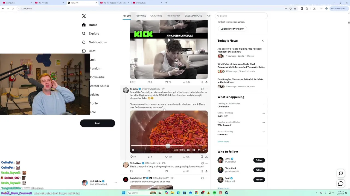Open a new browser tab
The width and height of the screenshot is (350, 196).
point(166,3)
